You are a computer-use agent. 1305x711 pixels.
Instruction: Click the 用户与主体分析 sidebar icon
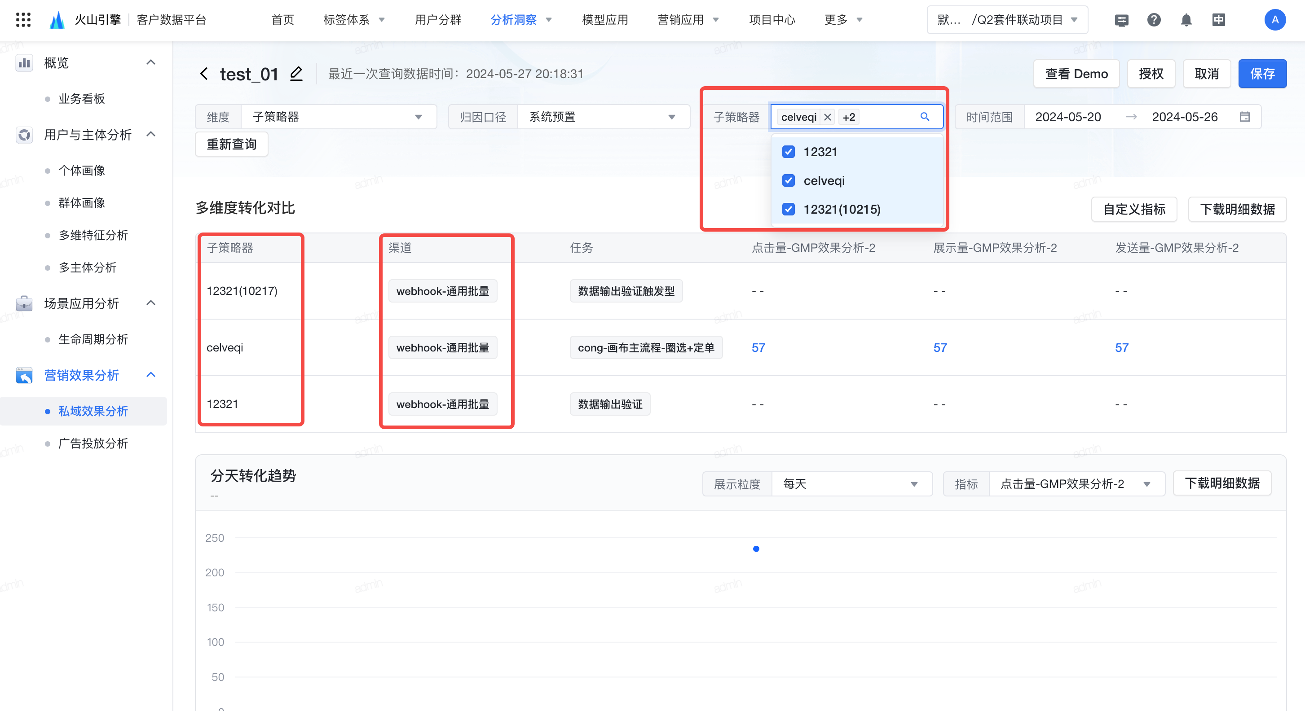tap(24, 135)
